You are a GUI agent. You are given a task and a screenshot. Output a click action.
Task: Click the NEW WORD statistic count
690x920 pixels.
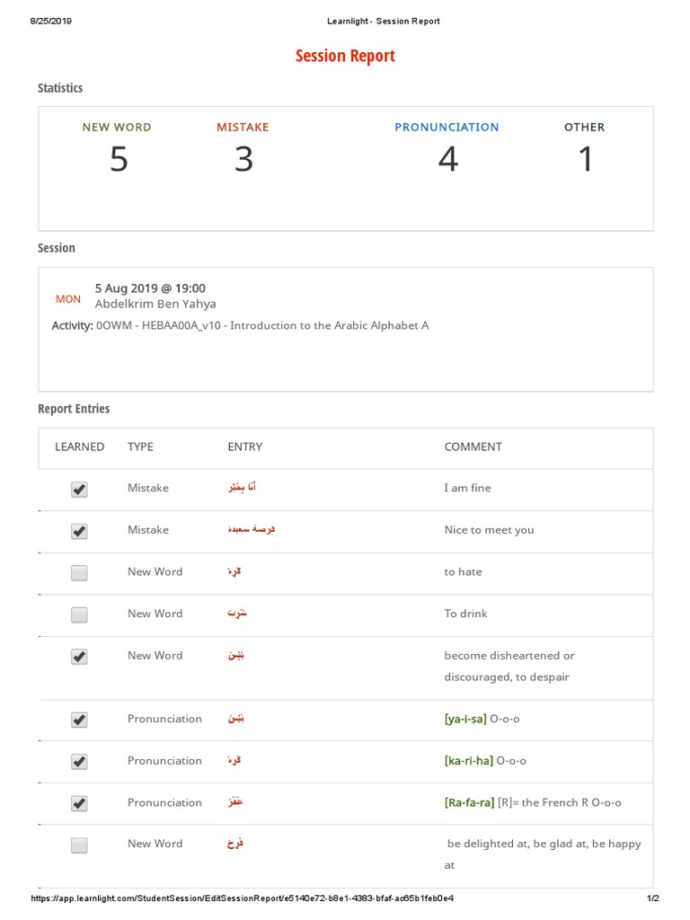118,160
